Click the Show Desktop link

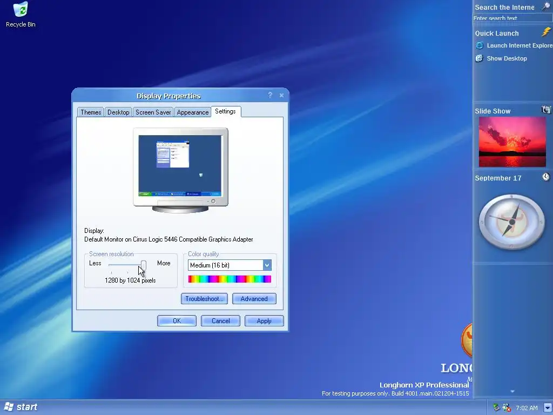click(x=507, y=58)
